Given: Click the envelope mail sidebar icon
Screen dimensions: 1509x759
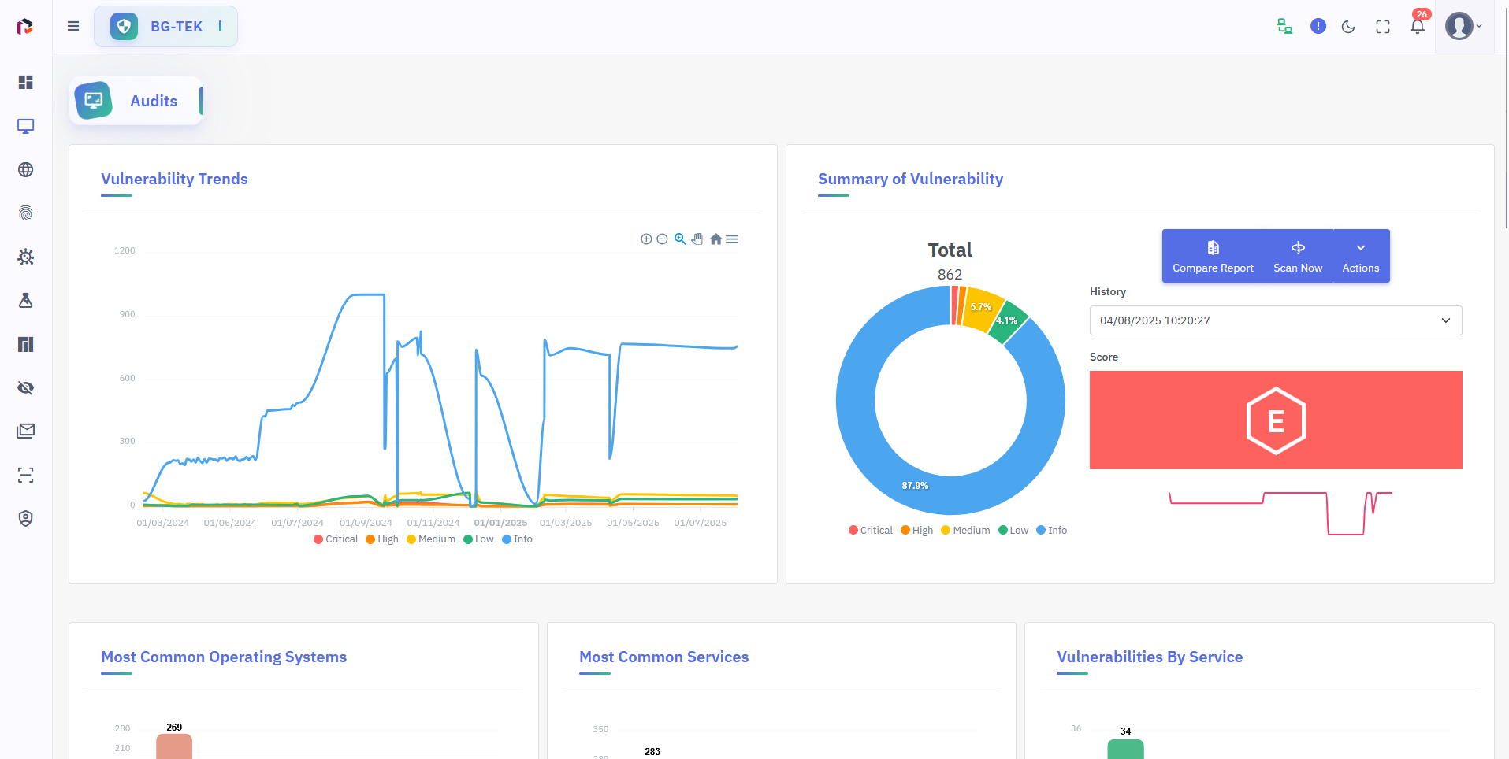Looking at the screenshot, I should (26, 431).
